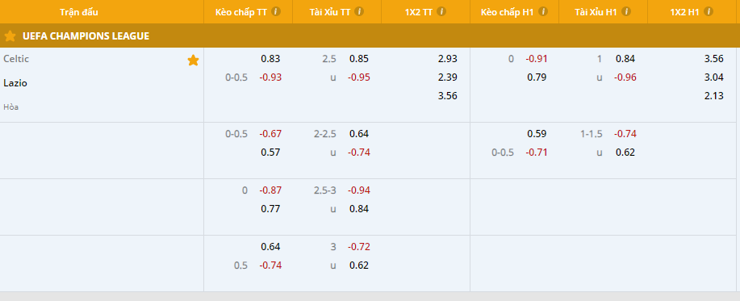Pick over 2.5 goals odds 0.85
Screen dimensions: 740x301
pyautogui.click(x=359, y=59)
